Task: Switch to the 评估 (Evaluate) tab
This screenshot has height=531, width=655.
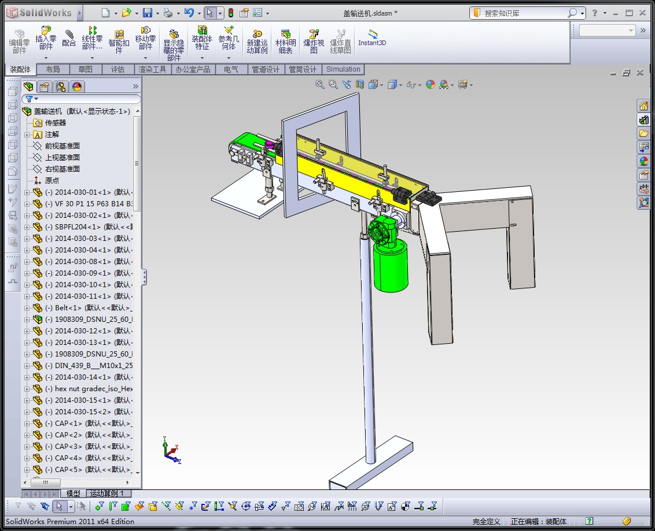Action: pos(118,69)
